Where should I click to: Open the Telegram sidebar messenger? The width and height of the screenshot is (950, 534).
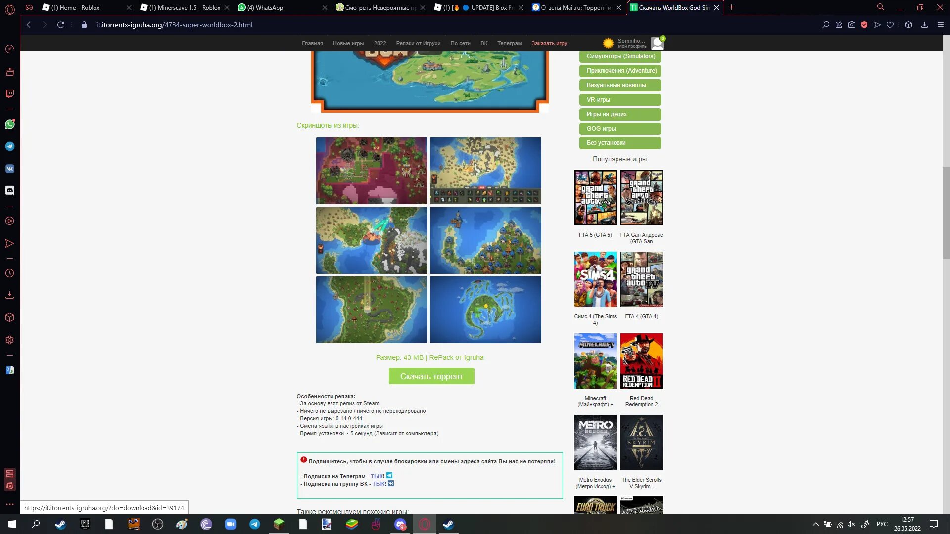point(10,146)
